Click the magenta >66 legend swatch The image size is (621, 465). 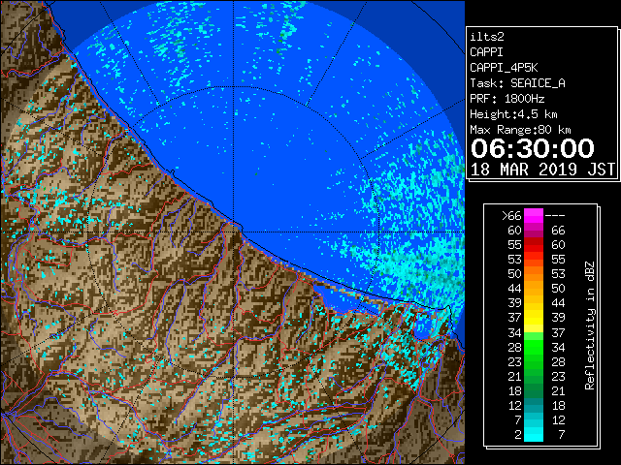pyautogui.click(x=534, y=216)
